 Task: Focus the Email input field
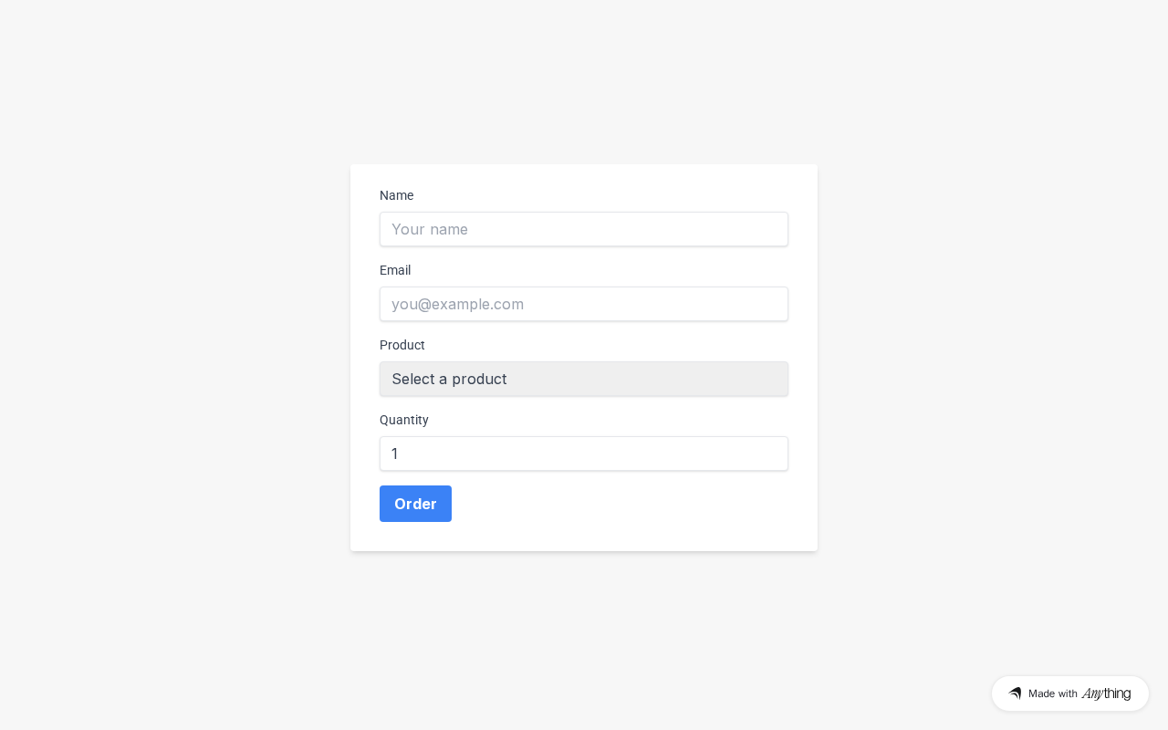tap(584, 304)
